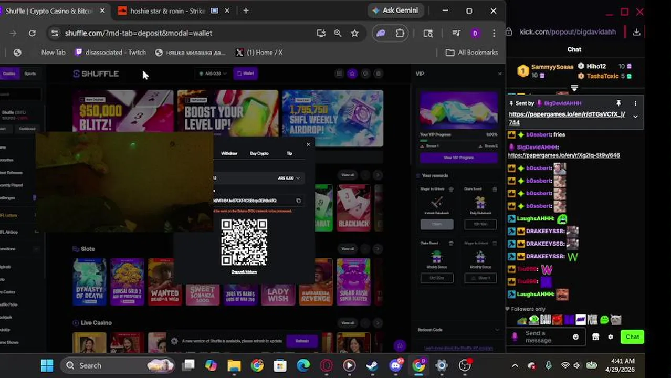Click the Chrome address bar URL
Screen dimensions: 671x378
pos(139,33)
